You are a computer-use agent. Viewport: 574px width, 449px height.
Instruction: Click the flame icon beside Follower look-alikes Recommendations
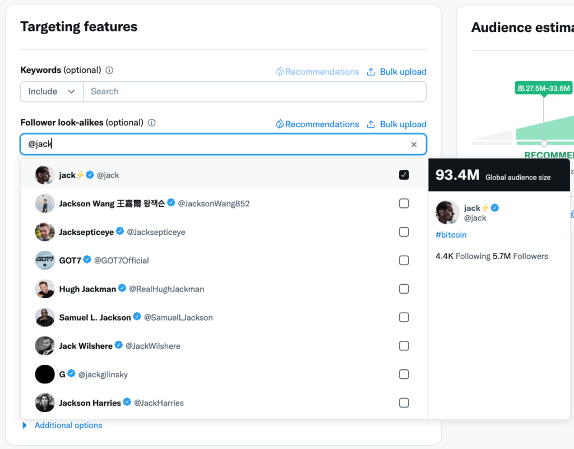[280, 124]
